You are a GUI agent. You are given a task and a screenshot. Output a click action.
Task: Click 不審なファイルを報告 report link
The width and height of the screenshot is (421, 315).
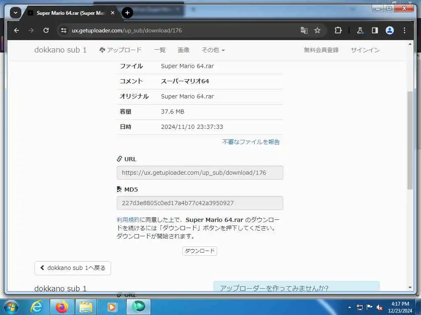[251, 142]
